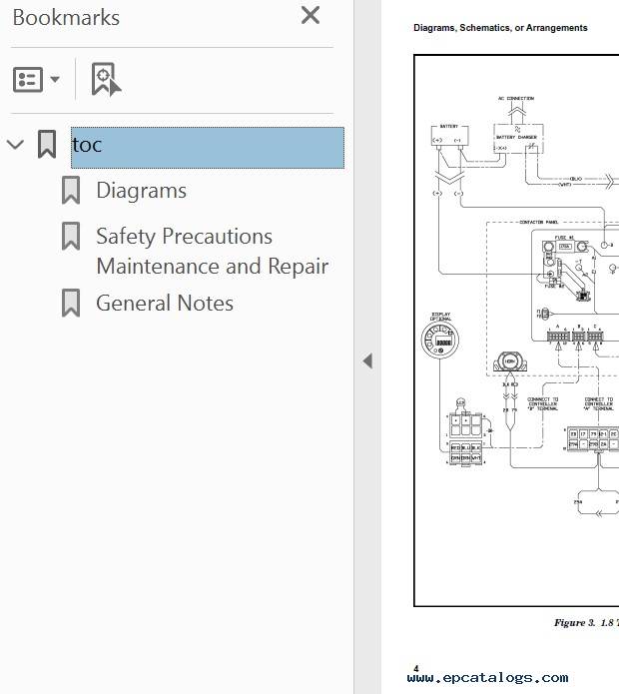Click the BATTERY CHARGER box in the diagram
619x694 pixels.
click(518, 139)
